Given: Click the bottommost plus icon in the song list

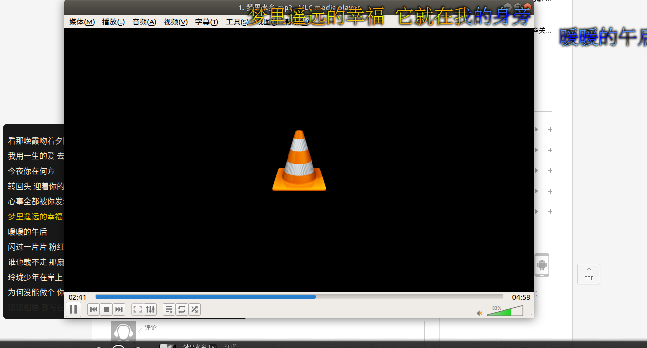Looking at the screenshot, I should (x=550, y=212).
